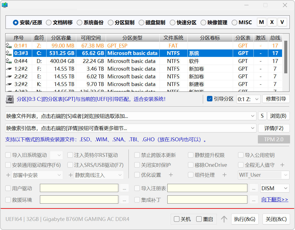Toggle the 引导分区 checkbox
295x230 pixels.
210,99
